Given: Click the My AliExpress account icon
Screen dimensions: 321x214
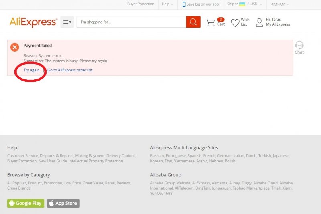Looking at the screenshot, I should [260, 22].
